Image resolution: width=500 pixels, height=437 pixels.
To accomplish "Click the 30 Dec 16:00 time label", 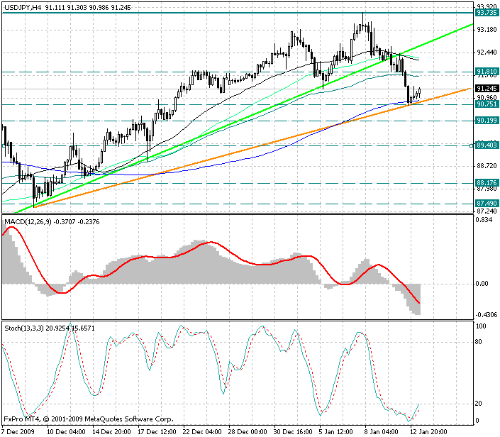I will tap(294, 432).
